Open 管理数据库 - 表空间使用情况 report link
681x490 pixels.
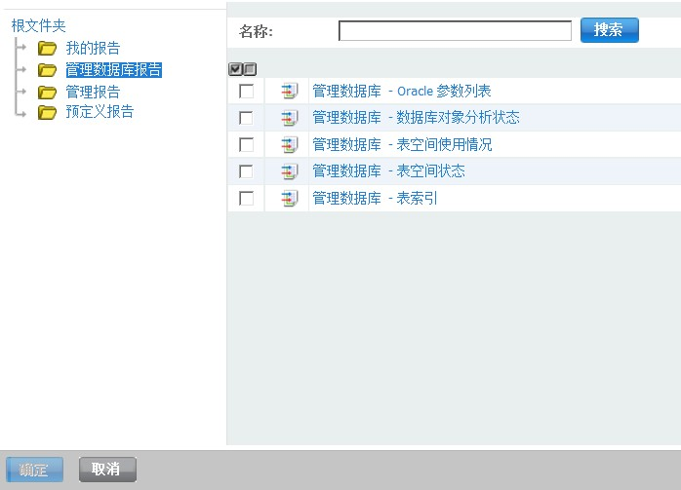tap(402, 145)
